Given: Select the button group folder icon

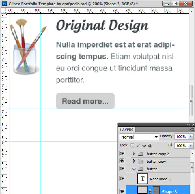Looking at the screenshot, I should (140, 169).
